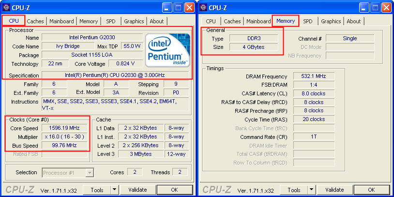Click Package value Socket 1155 LGA
This screenshot has width=394, height=197.
click(92, 55)
